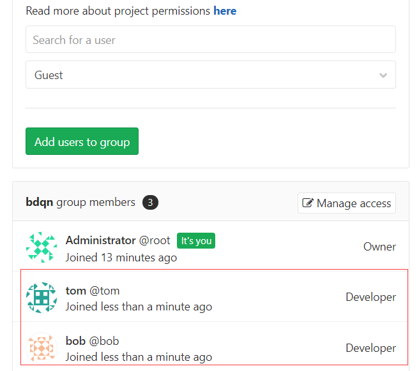Screen dimensions: 419x371
Task: Click the Owner role label for Administrator
Action: (379, 247)
